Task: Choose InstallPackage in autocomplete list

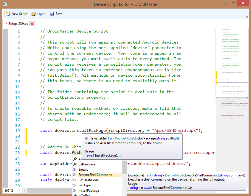Action: pyautogui.click(x=89, y=190)
